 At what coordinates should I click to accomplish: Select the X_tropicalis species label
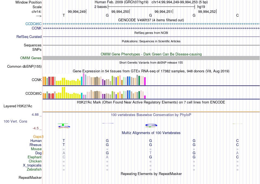pyautogui.click(x=32, y=165)
